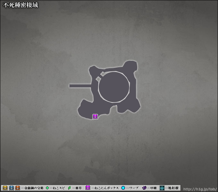Click the ワープ legend text

(133, 188)
